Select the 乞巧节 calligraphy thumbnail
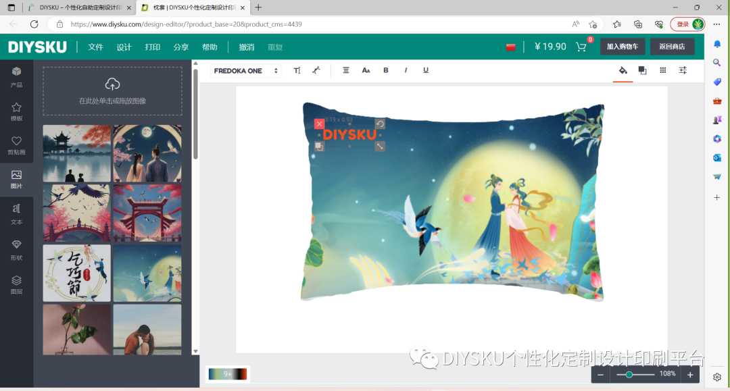Screen dimensions: 730x391 point(77,273)
